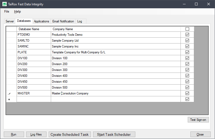Select the PLATE database name cell
Viewport: 215px width, 139px height.
pos(34,52)
